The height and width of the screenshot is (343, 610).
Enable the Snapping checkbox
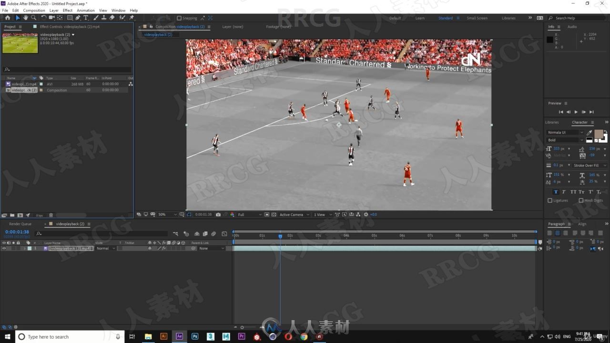179,18
